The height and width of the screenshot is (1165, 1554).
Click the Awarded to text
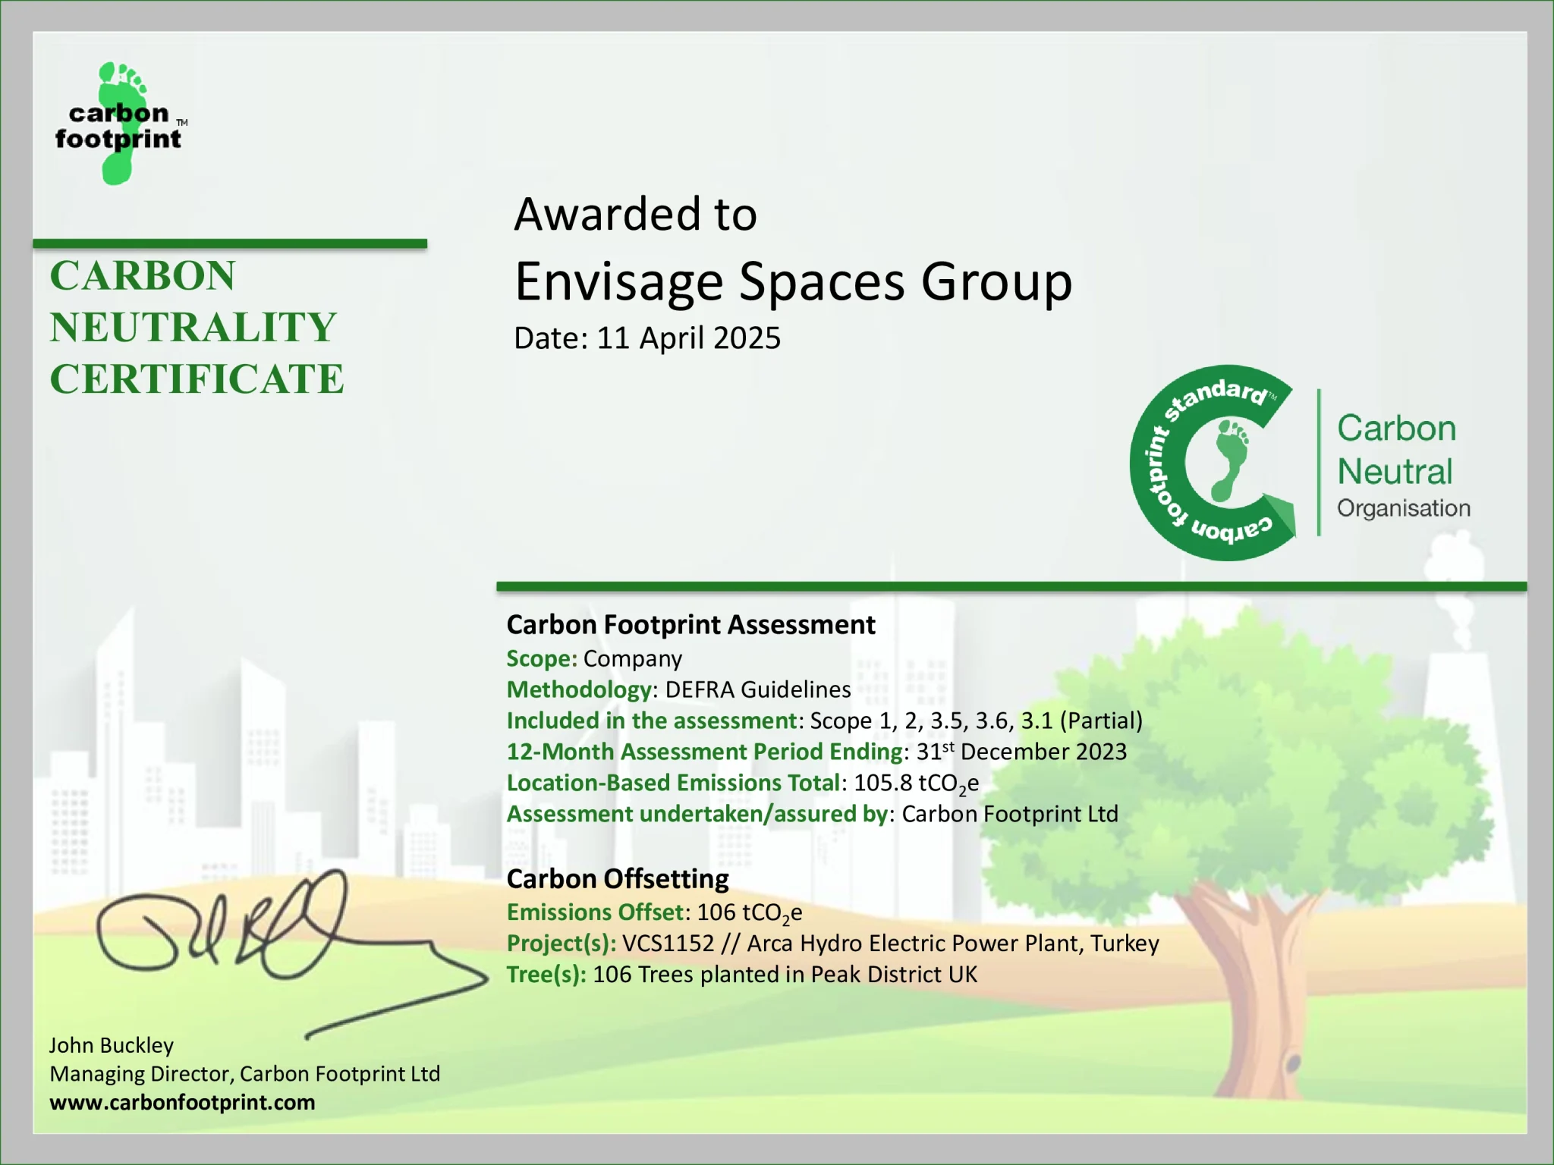tap(635, 214)
